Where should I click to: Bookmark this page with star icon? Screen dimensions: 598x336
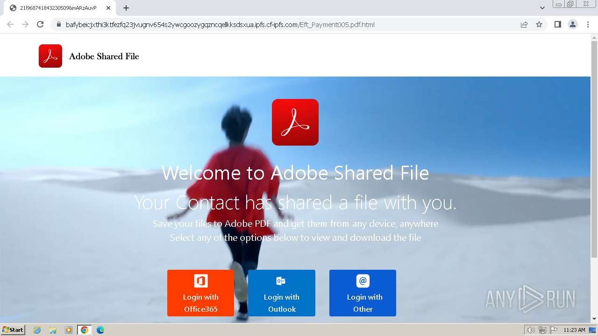[539, 24]
